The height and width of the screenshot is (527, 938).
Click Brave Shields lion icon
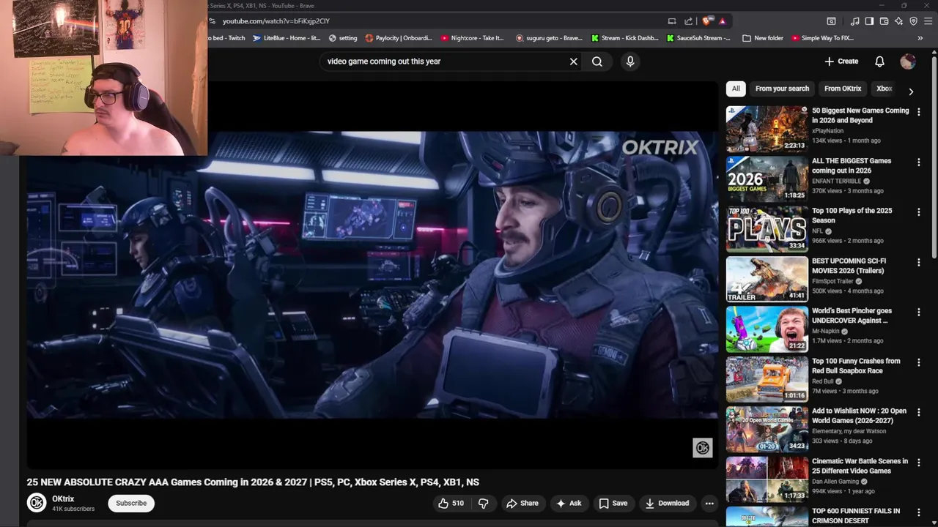coord(706,21)
